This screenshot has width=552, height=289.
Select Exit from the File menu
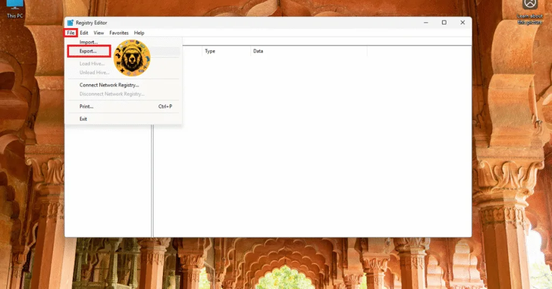[84, 119]
